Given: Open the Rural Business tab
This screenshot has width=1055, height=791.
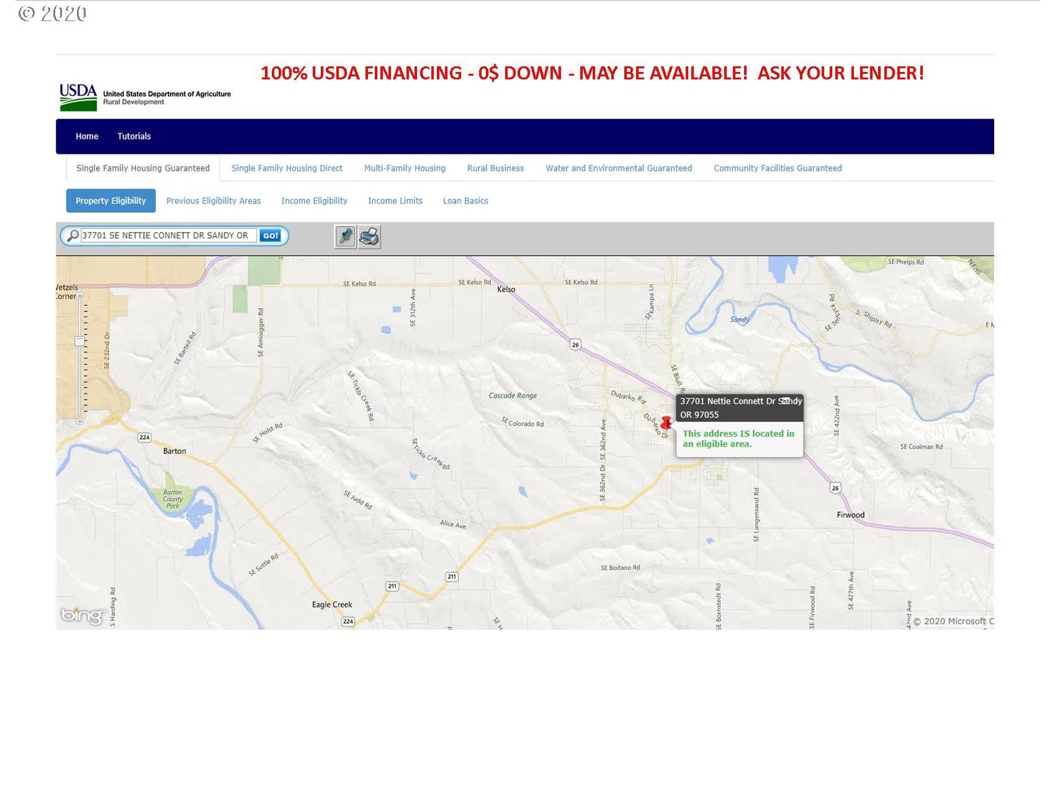Looking at the screenshot, I should pos(495,168).
